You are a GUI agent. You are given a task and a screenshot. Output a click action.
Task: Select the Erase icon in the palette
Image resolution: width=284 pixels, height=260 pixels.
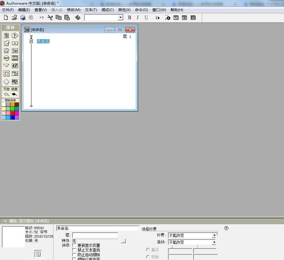(6, 50)
